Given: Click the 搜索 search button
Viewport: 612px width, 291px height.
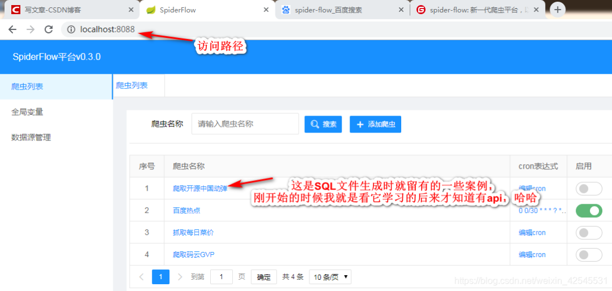Looking at the screenshot, I should 323,125.
